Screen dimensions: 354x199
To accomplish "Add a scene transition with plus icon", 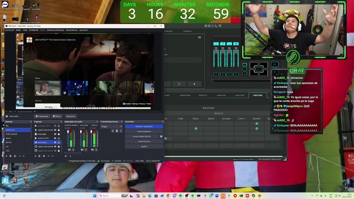I will [113, 131].
